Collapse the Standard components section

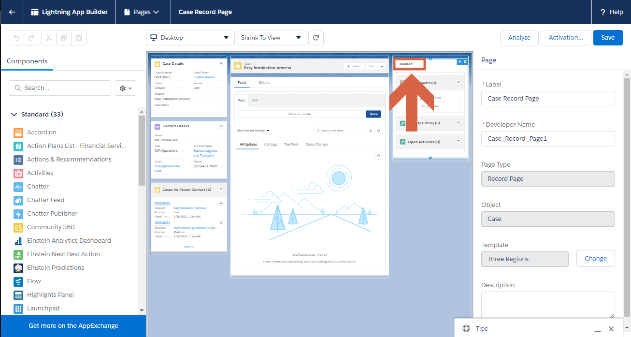(x=14, y=115)
